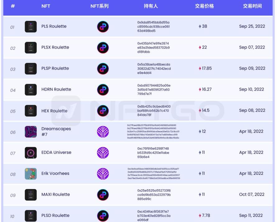This screenshot has width=277, height=222.
Task: Open the HDRN Roulette NFT name
Action: [x=56, y=89]
